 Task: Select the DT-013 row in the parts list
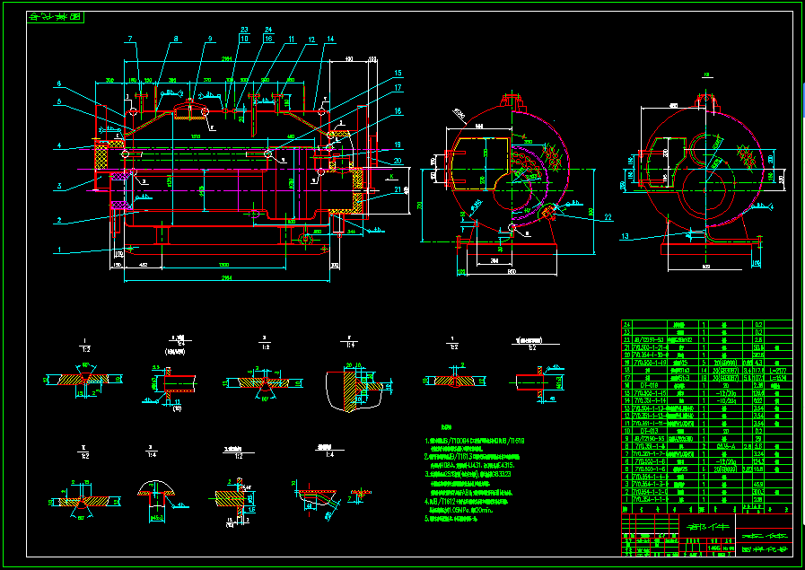(x=650, y=431)
